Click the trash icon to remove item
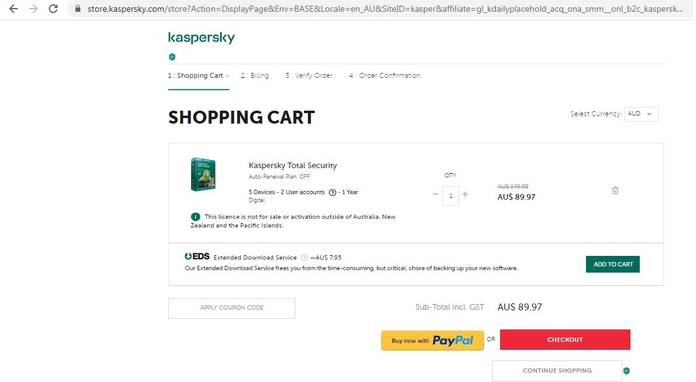 click(x=615, y=190)
